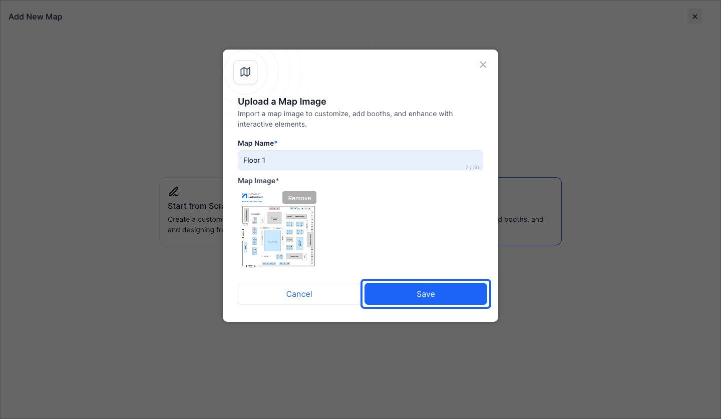This screenshot has height=419, width=721.
Task: Close the Upload a Map Image dialog
Action: [x=483, y=65]
